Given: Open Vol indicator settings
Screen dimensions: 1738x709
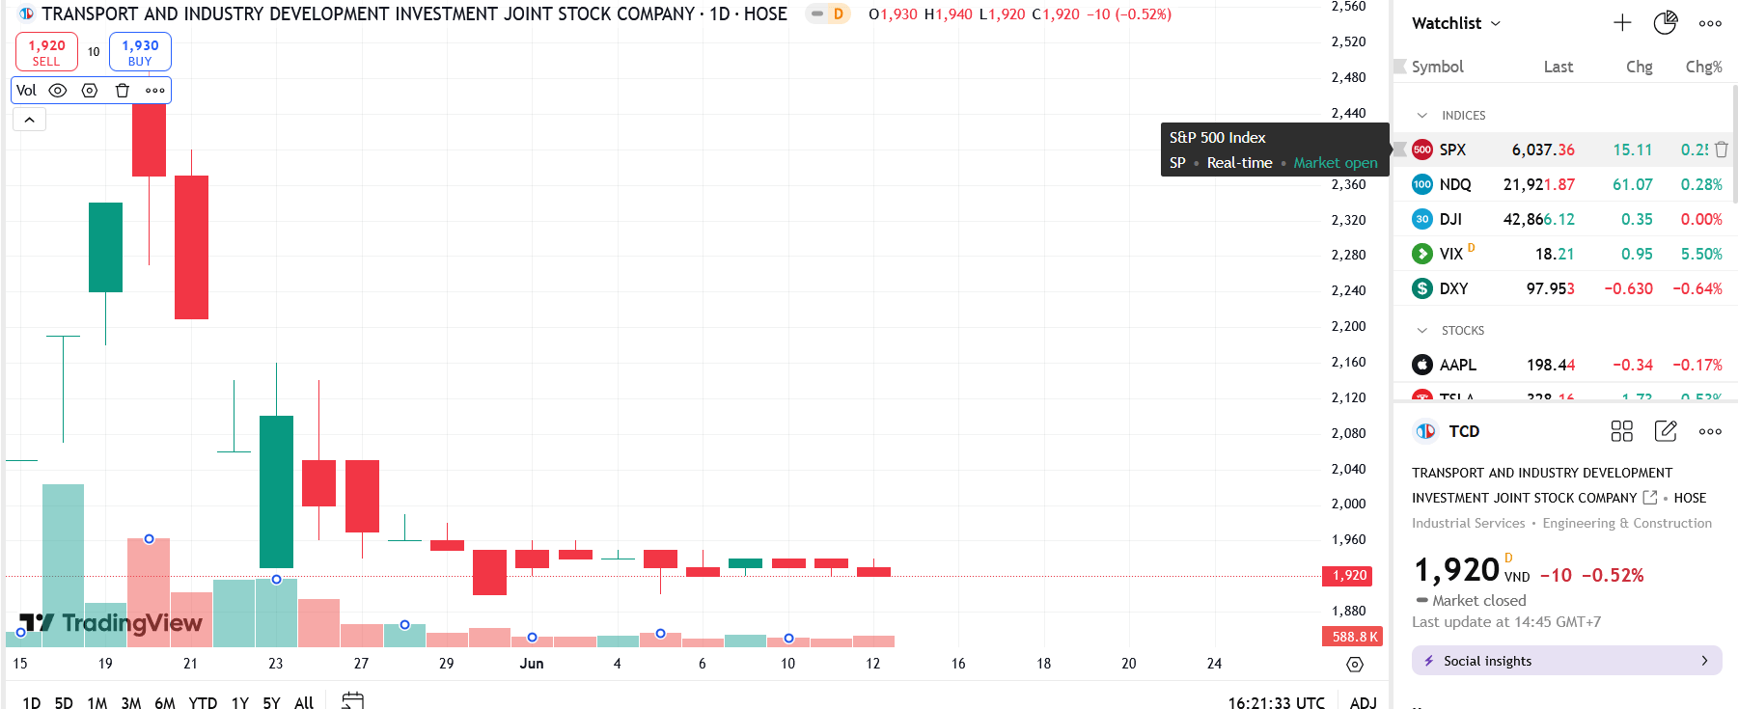Looking at the screenshot, I should point(90,91).
